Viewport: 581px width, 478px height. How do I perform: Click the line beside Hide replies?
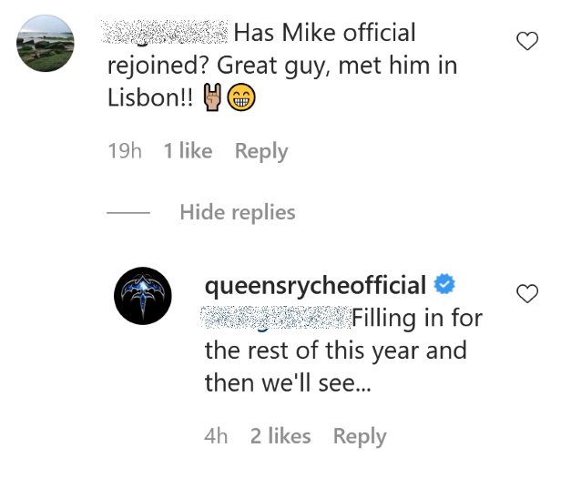coord(128,213)
